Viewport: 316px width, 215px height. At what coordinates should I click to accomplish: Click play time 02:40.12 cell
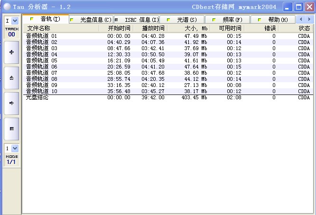[x=153, y=85]
